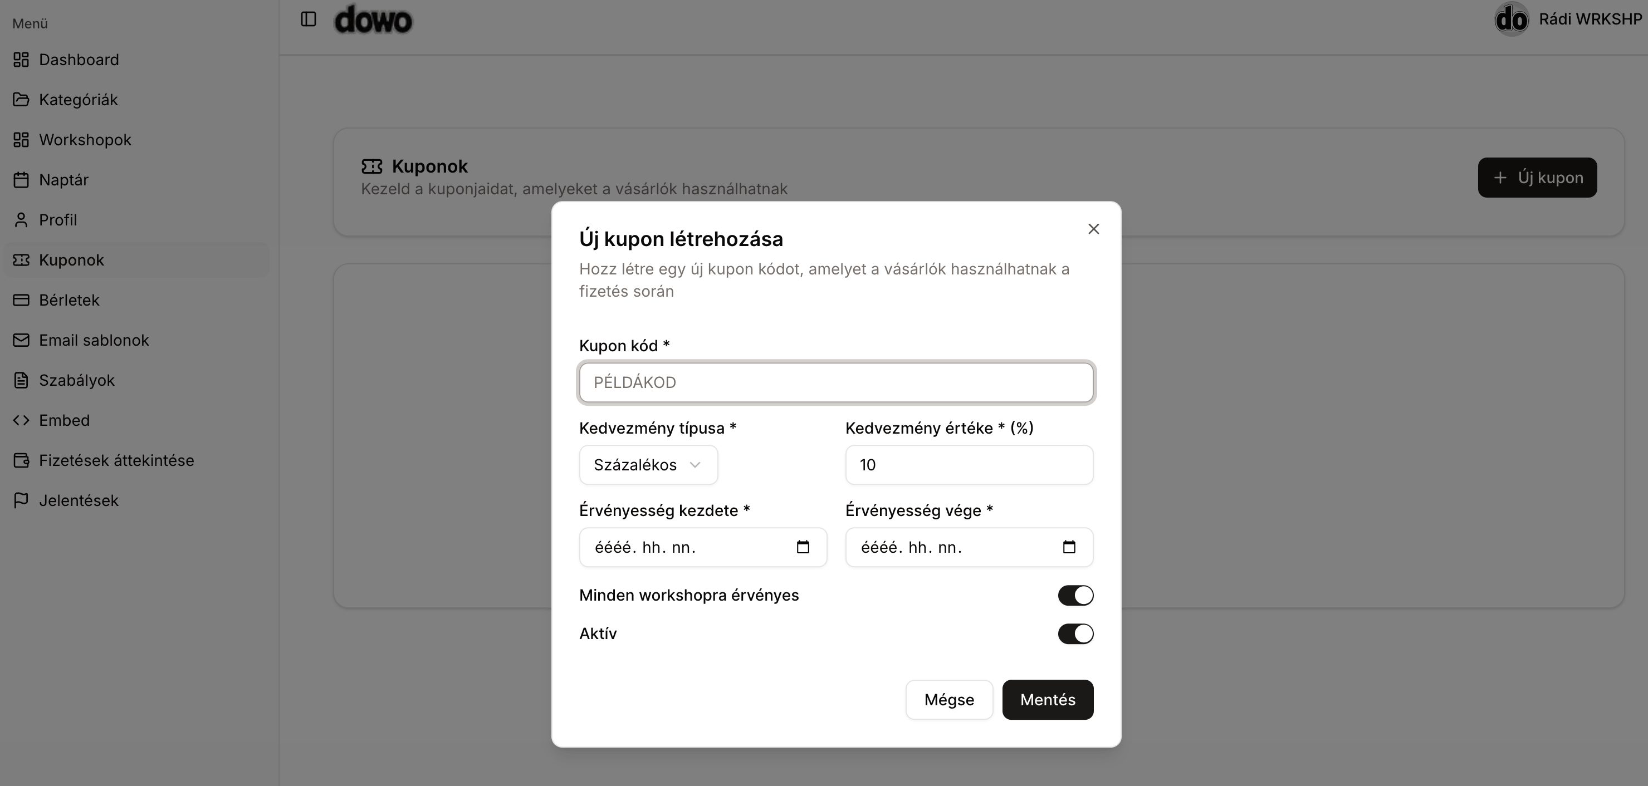
Task: Click the Új kupon button
Action: pos(1537,178)
